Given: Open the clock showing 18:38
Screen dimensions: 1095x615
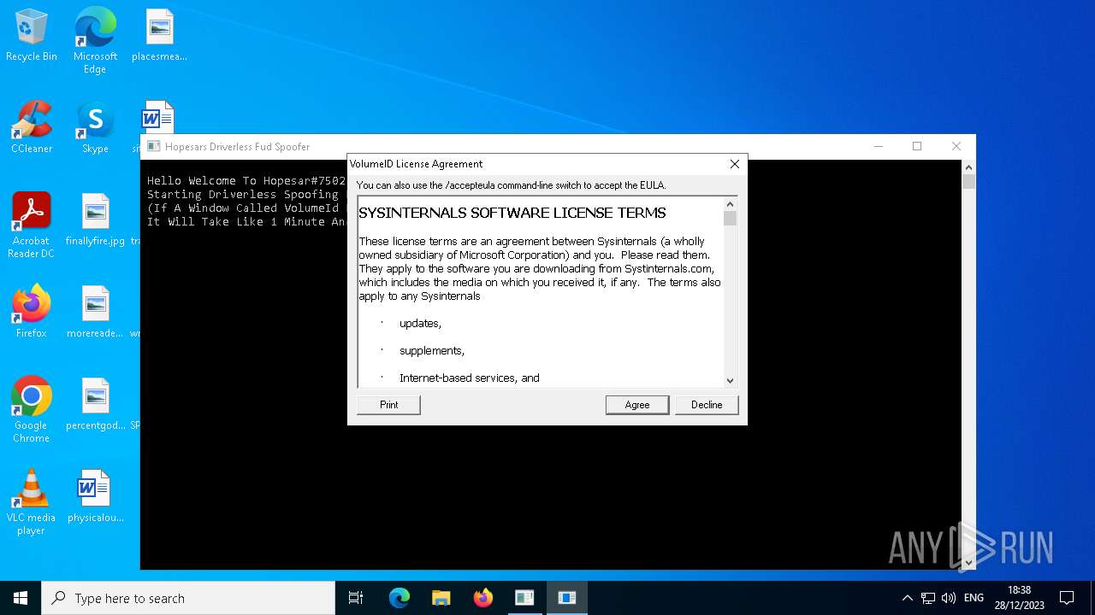Looking at the screenshot, I should point(1020,598).
